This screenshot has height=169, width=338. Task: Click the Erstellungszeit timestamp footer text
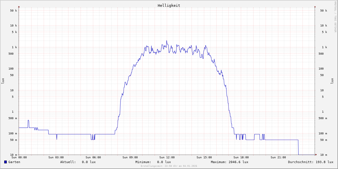click(x=169, y=166)
